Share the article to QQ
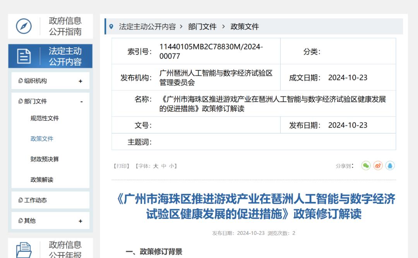418x258 pixels. tap(390, 166)
